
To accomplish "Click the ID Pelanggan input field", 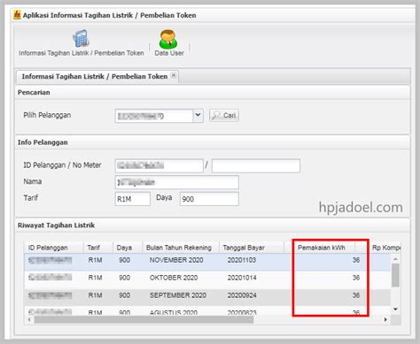I will 159,166.
